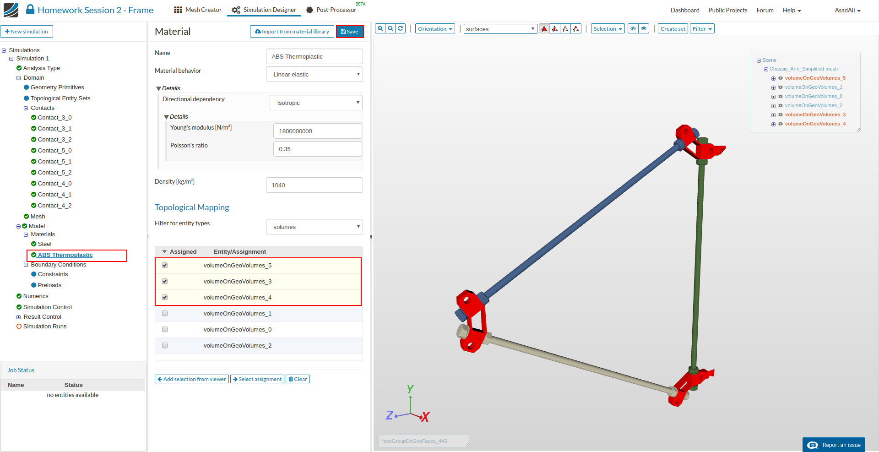The width and height of the screenshot is (879, 452).
Task: Click the blue dot beside Topological Entity Sets
Action: 26,98
